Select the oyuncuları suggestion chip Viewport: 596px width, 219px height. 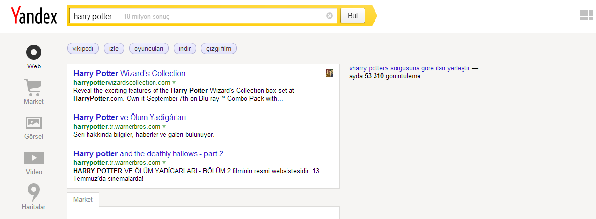149,48
